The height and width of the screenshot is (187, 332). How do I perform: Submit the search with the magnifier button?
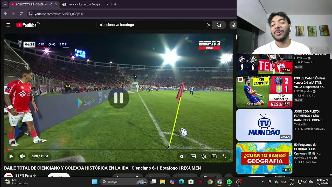point(219,25)
